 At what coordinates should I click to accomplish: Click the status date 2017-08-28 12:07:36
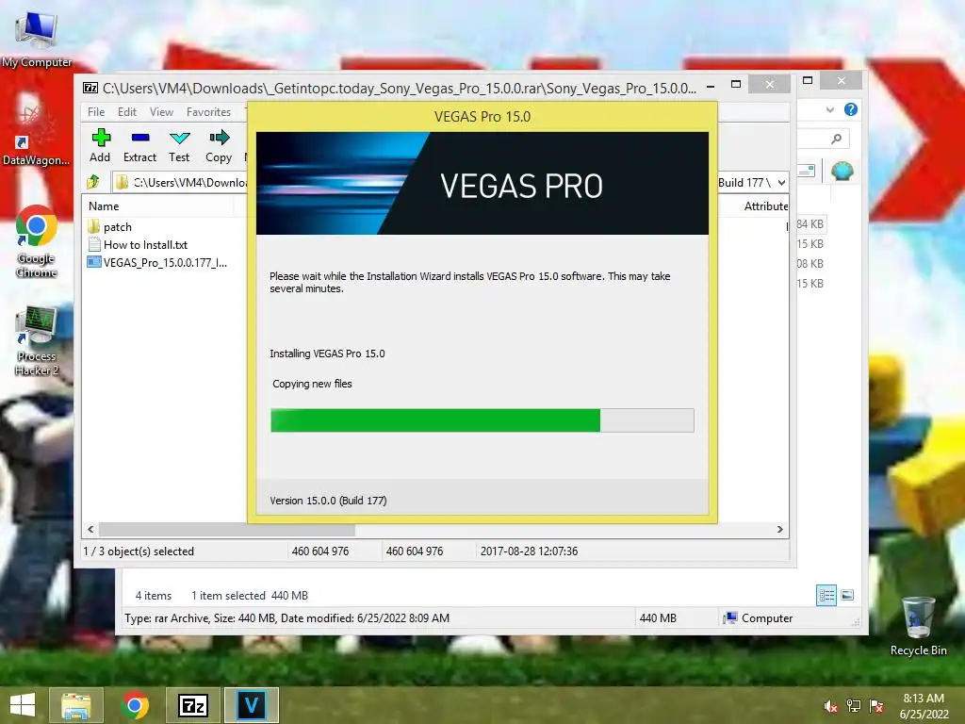(530, 551)
